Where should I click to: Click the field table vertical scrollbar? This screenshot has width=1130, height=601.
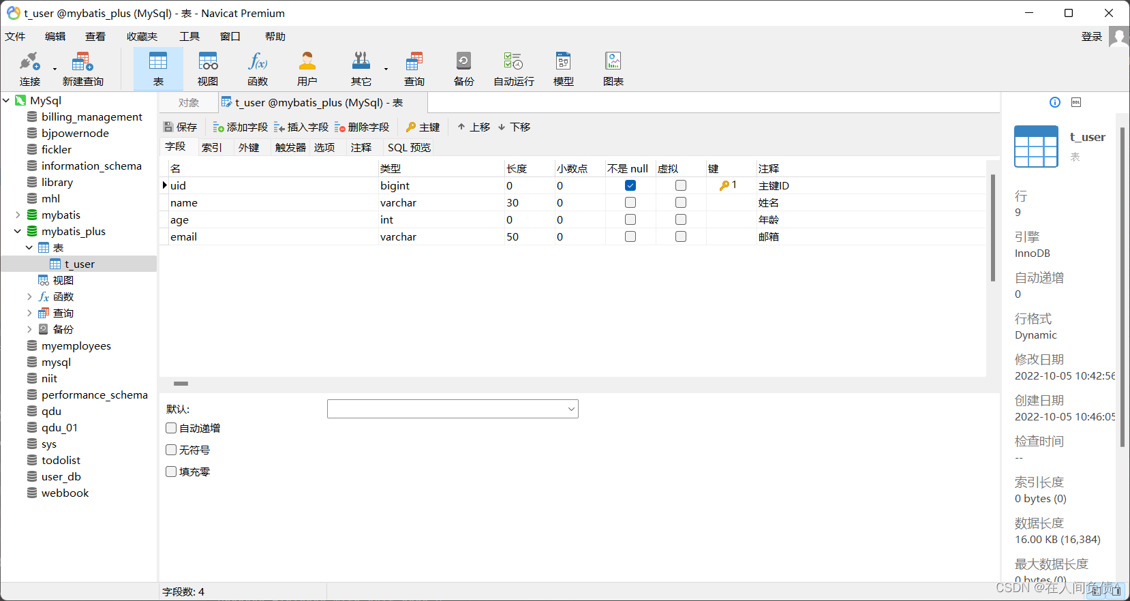coord(993,228)
